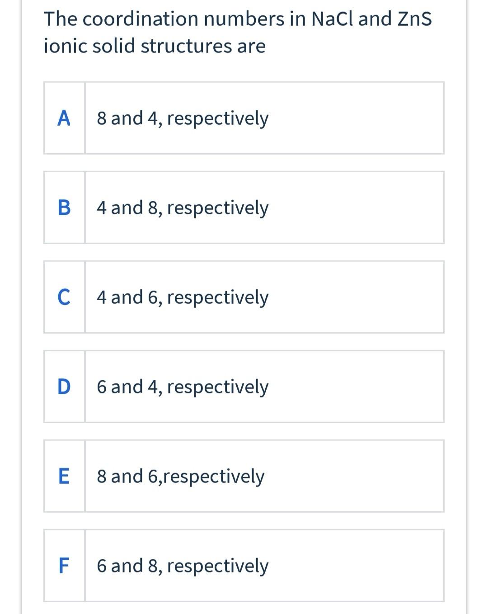Click empty right area of option F row
The image size is (488, 614).
[x=361, y=566]
